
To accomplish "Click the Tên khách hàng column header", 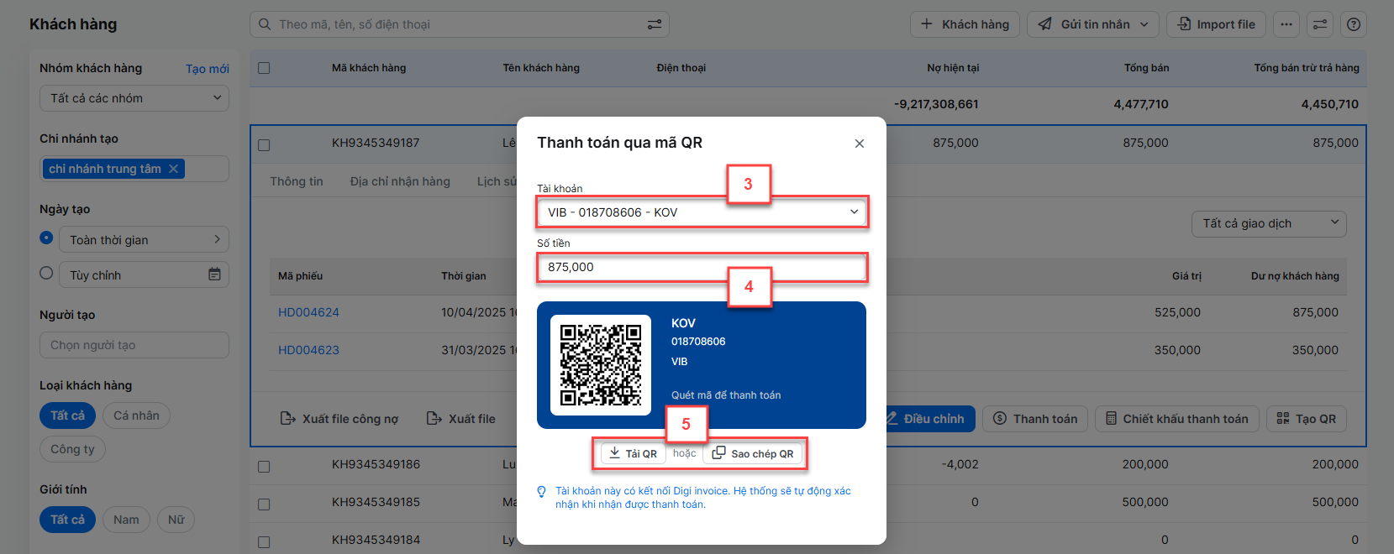I will 541,68.
